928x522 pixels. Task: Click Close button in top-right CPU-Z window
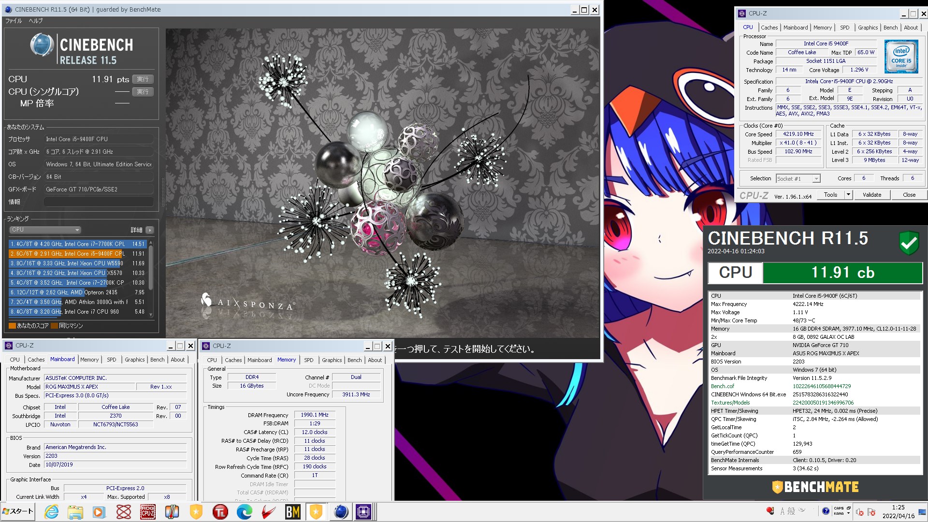tap(909, 195)
